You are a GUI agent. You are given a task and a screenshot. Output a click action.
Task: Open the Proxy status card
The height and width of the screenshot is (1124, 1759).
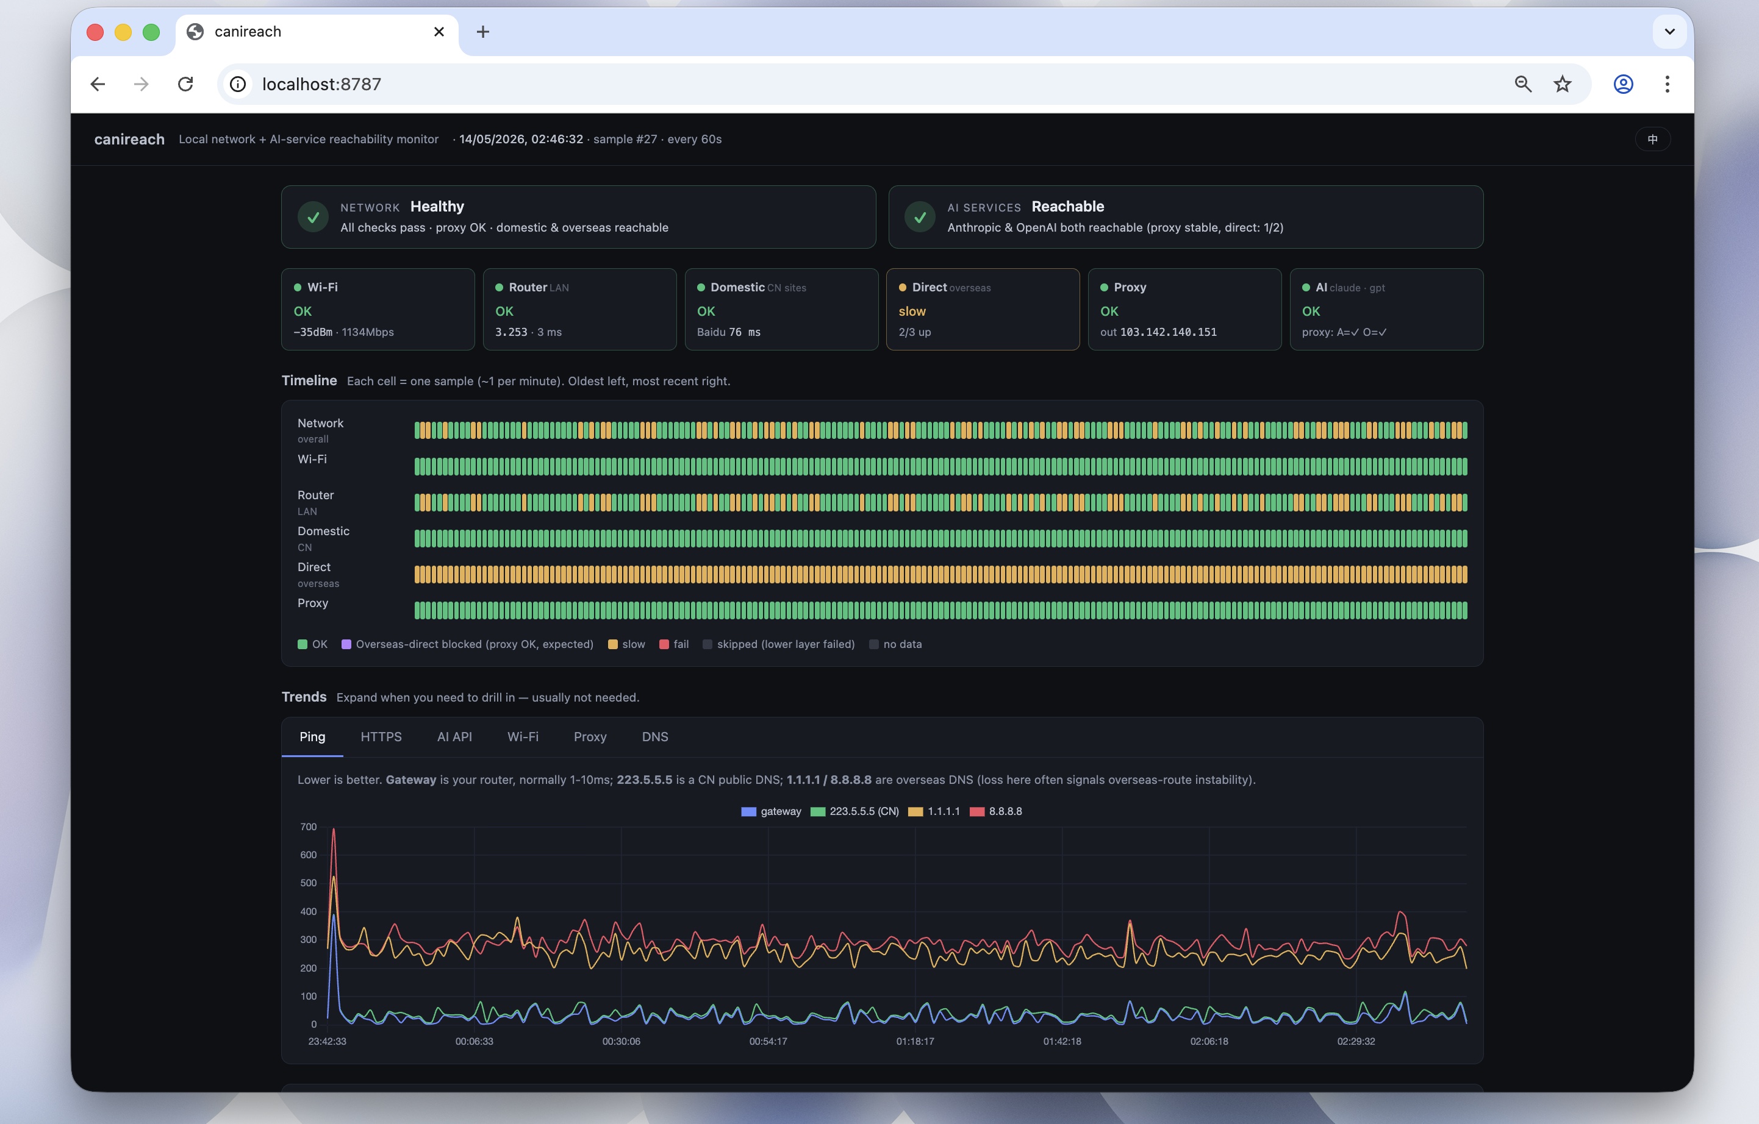tap(1184, 310)
